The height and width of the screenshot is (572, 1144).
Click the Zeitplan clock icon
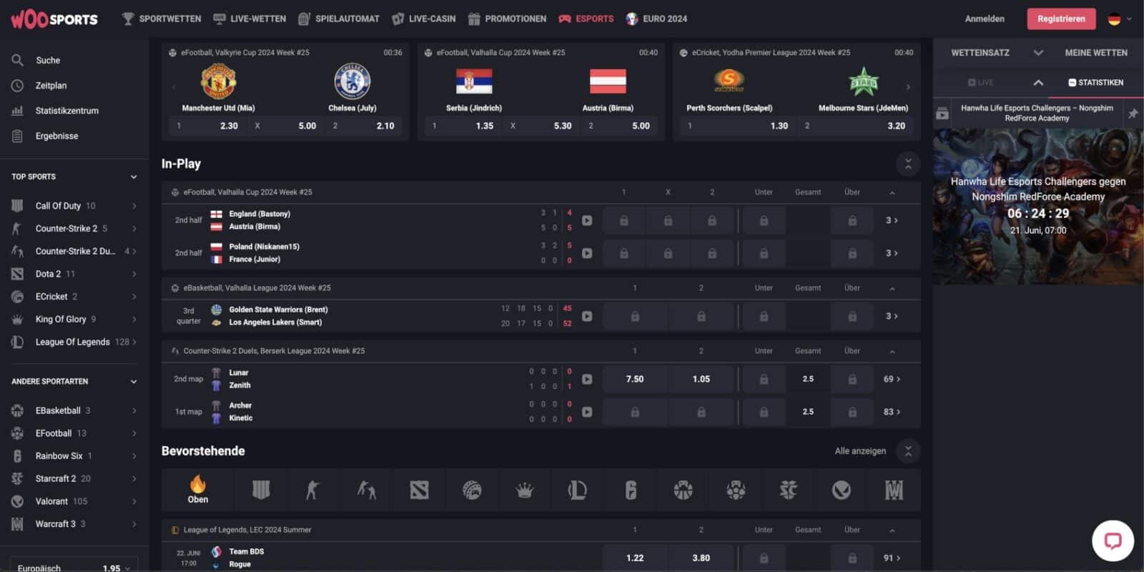18,85
